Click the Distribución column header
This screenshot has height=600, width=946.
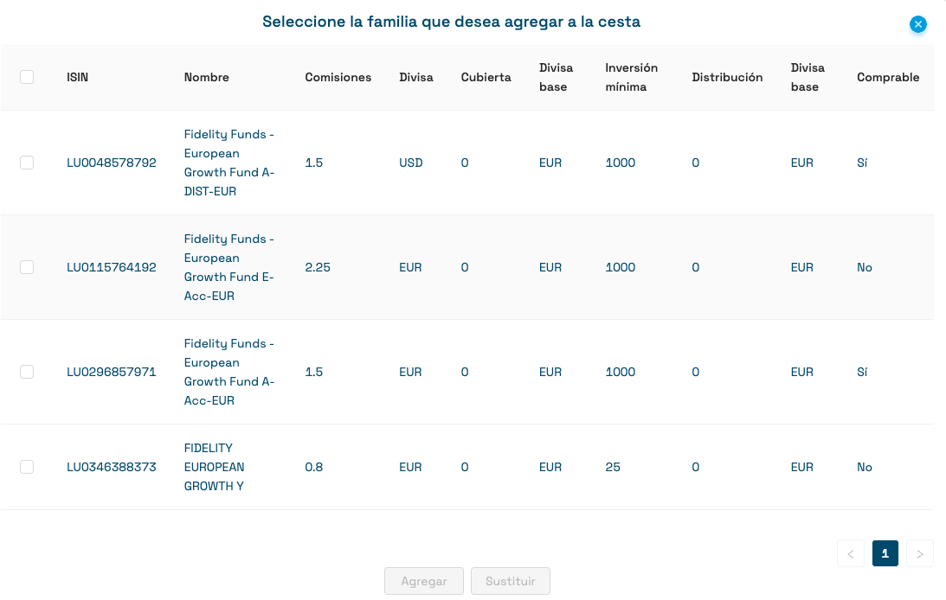[727, 77]
